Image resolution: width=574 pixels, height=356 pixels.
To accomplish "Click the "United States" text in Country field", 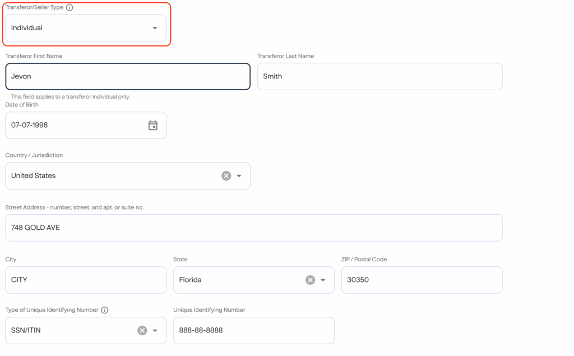I will tap(34, 175).
